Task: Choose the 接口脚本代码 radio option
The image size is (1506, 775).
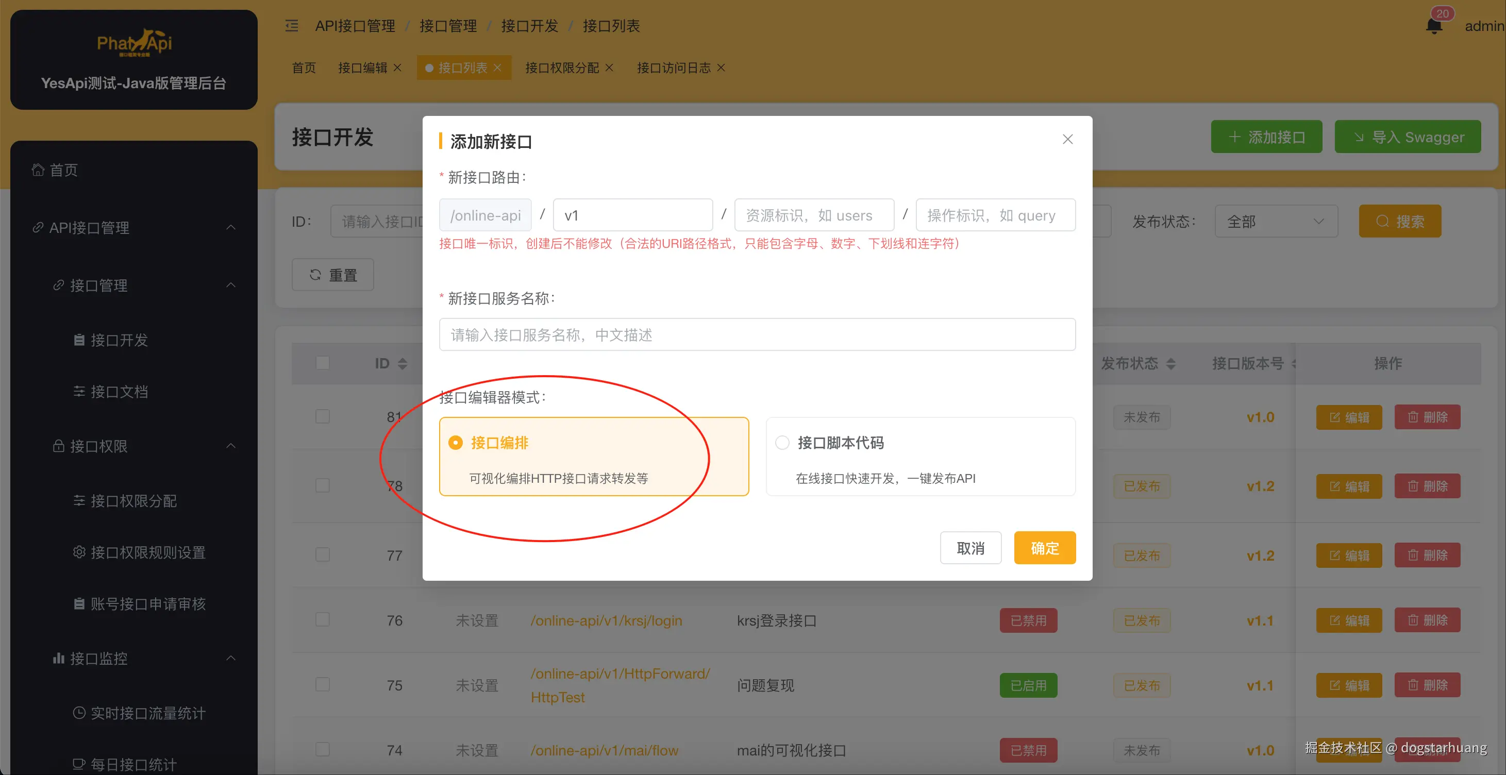Action: [782, 443]
